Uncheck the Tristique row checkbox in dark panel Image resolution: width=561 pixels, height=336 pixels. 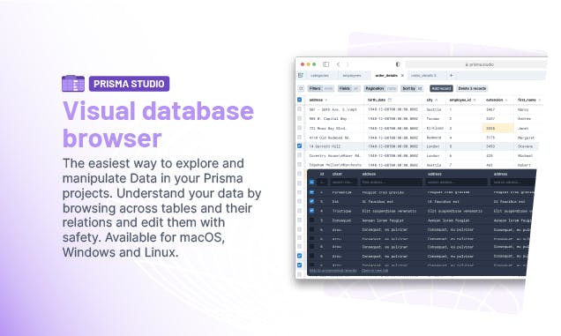[x=311, y=211]
